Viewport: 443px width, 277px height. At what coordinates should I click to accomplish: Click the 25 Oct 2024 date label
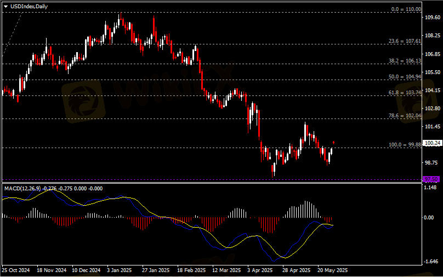16,270
